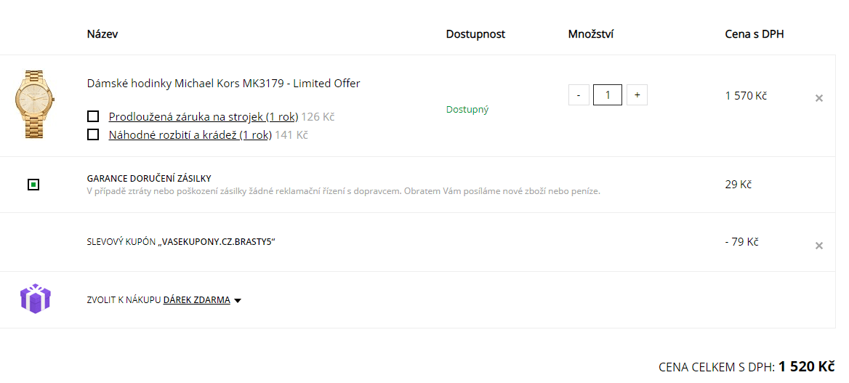Click the purple gift box icon

[x=34, y=299]
